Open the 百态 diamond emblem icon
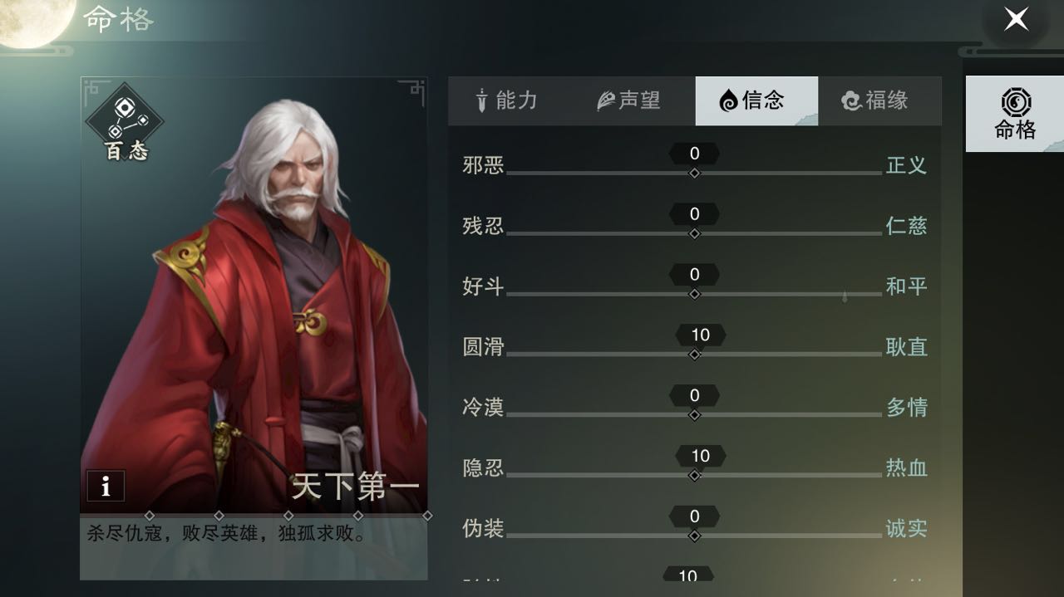Image resolution: width=1064 pixels, height=597 pixels. 125,122
